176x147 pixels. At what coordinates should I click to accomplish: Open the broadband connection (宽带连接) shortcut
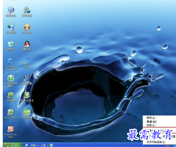pos(27,12)
